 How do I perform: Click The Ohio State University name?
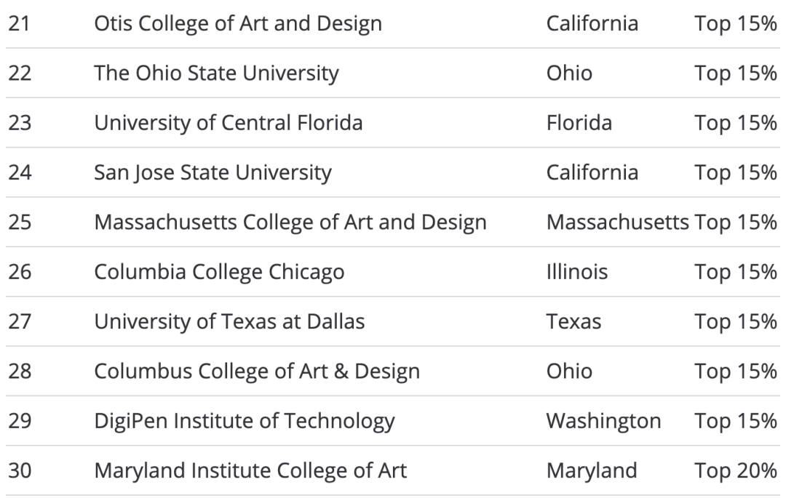217,73
